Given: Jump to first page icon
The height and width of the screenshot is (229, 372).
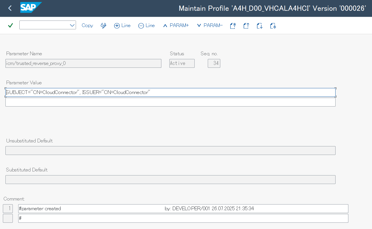Looking at the screenshot, I should (233, 26).
